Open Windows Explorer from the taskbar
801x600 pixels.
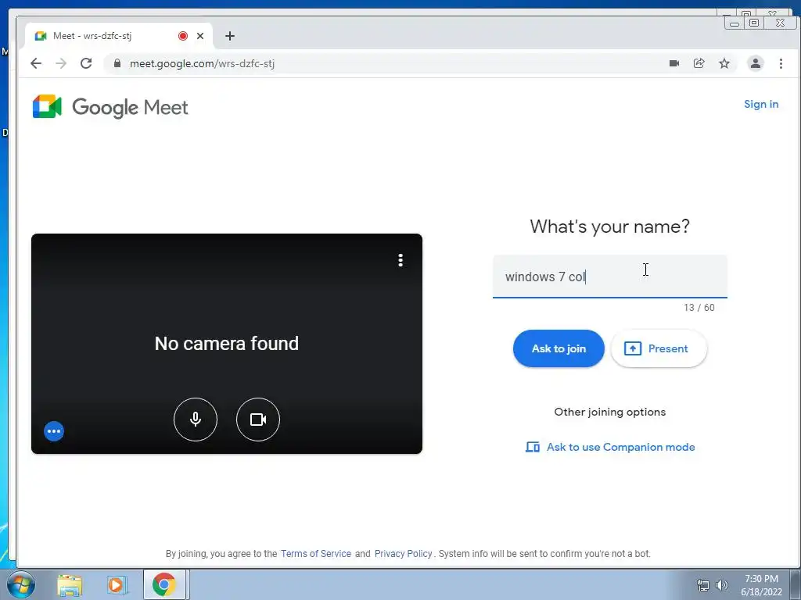70,585
